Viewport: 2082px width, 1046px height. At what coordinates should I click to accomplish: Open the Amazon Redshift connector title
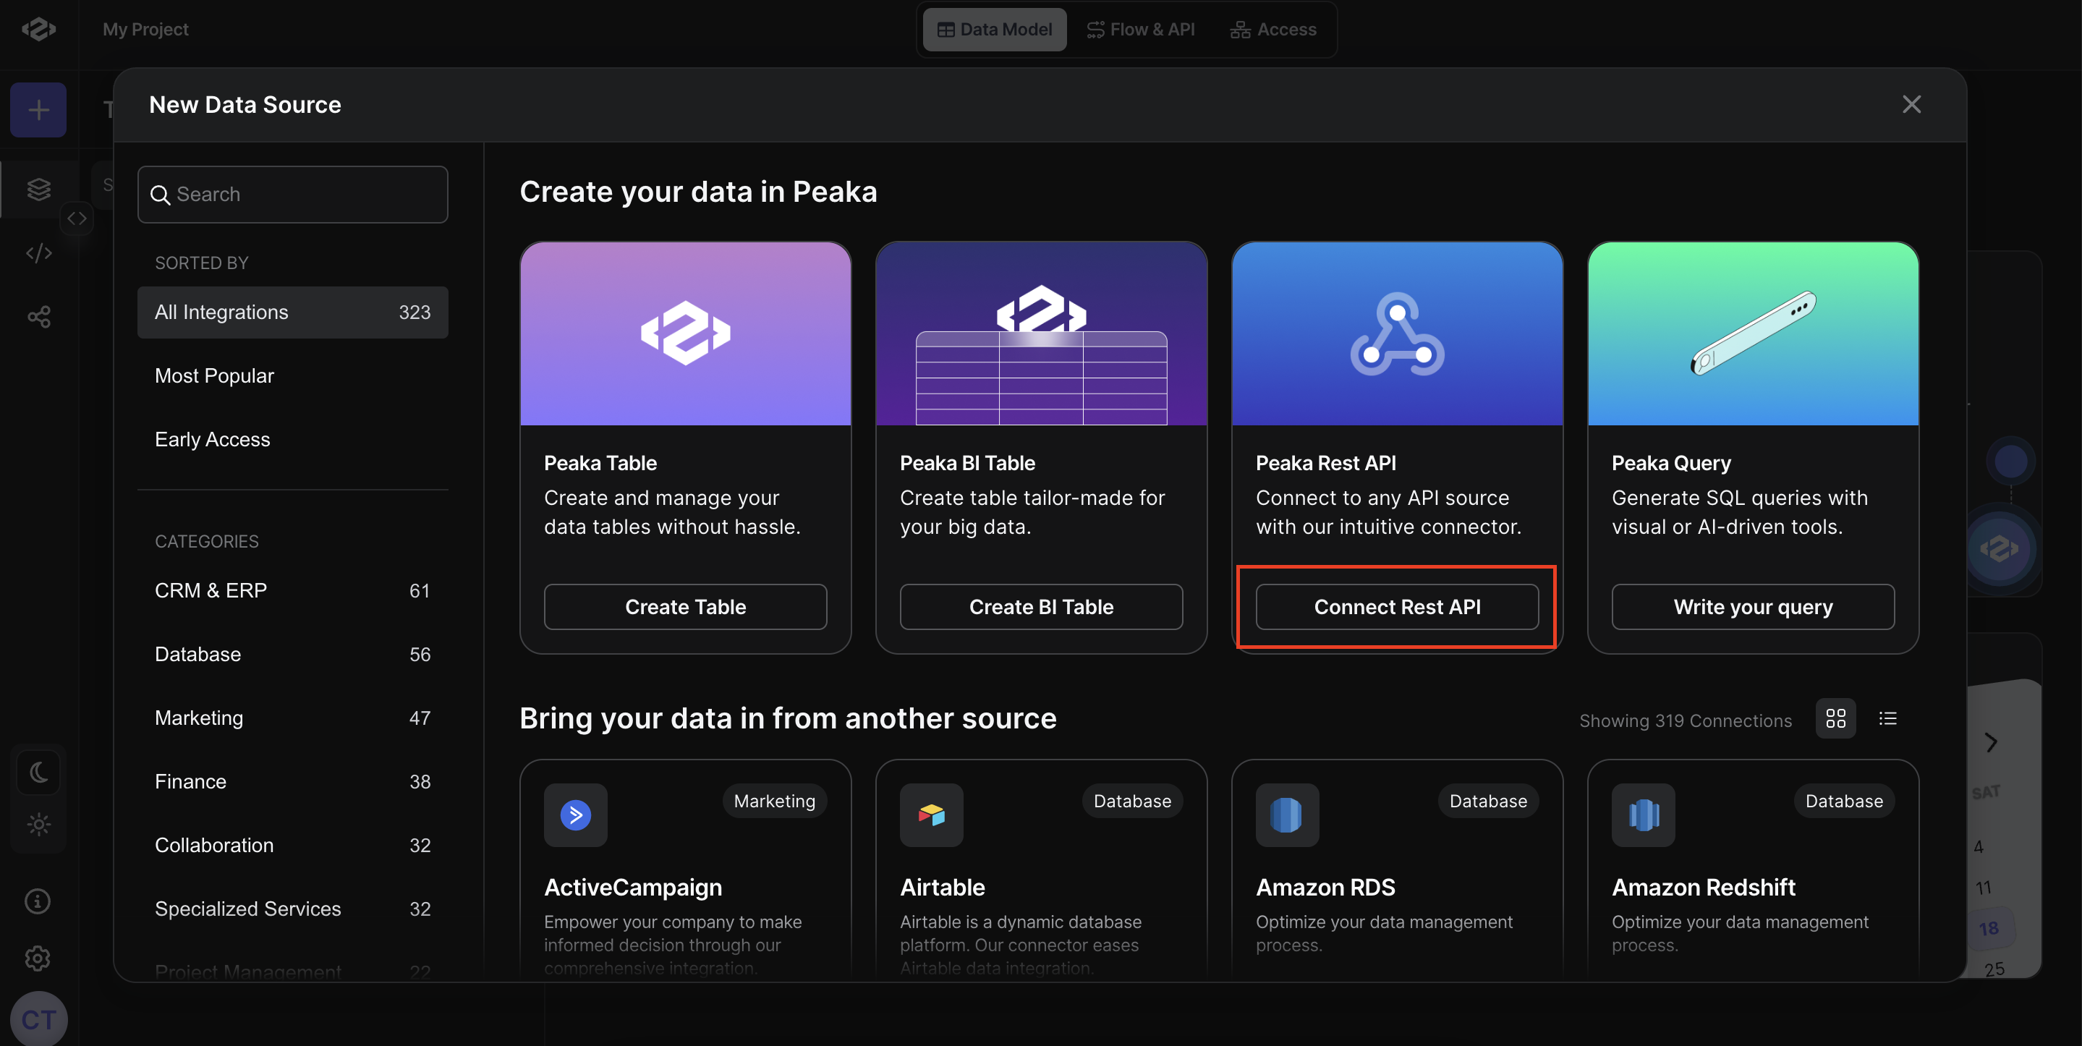pos(1703,888)
